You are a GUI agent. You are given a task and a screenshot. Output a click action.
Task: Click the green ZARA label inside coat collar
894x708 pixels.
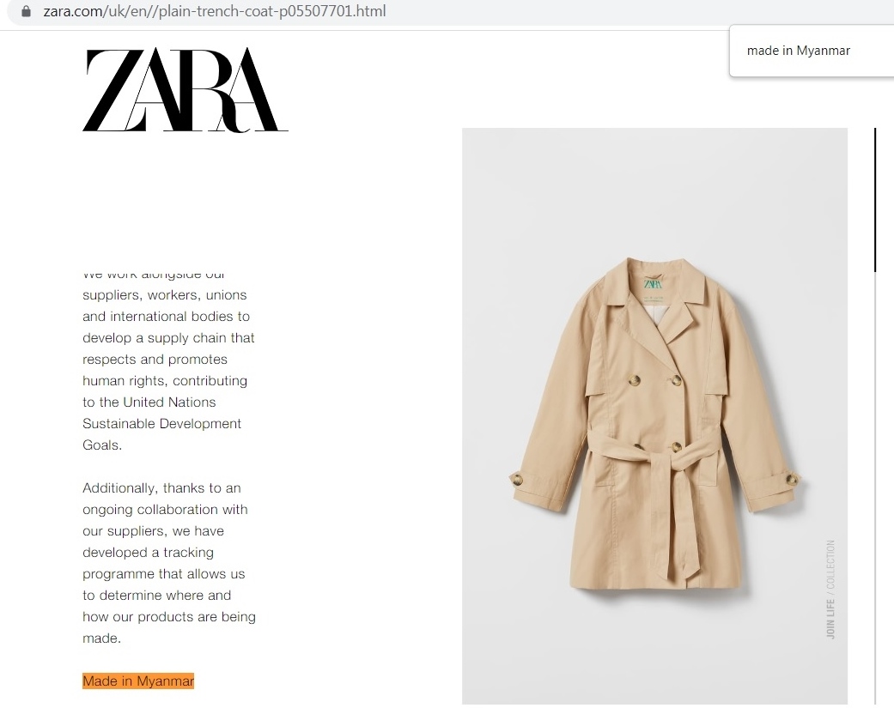[x=653, y=284]
